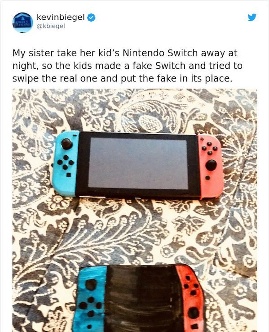Click the @kbiegel handle
This screenshot has height=332, width=269.
51,26
